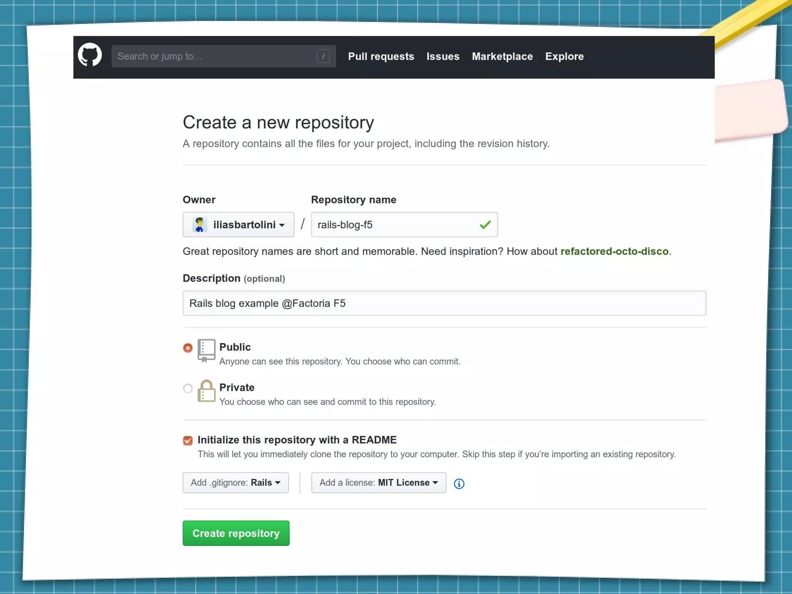Select the Public radio button

point(188,348)
